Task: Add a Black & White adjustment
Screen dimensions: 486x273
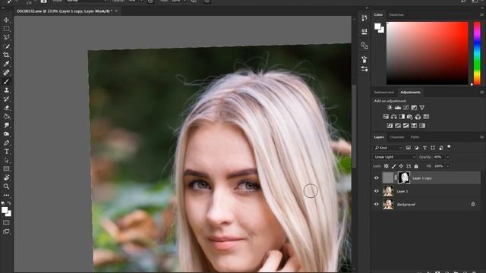Action: click(x=402, y=116)
